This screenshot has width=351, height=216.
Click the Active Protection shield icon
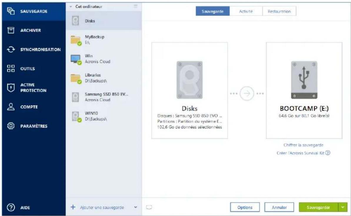coord(11,88)
